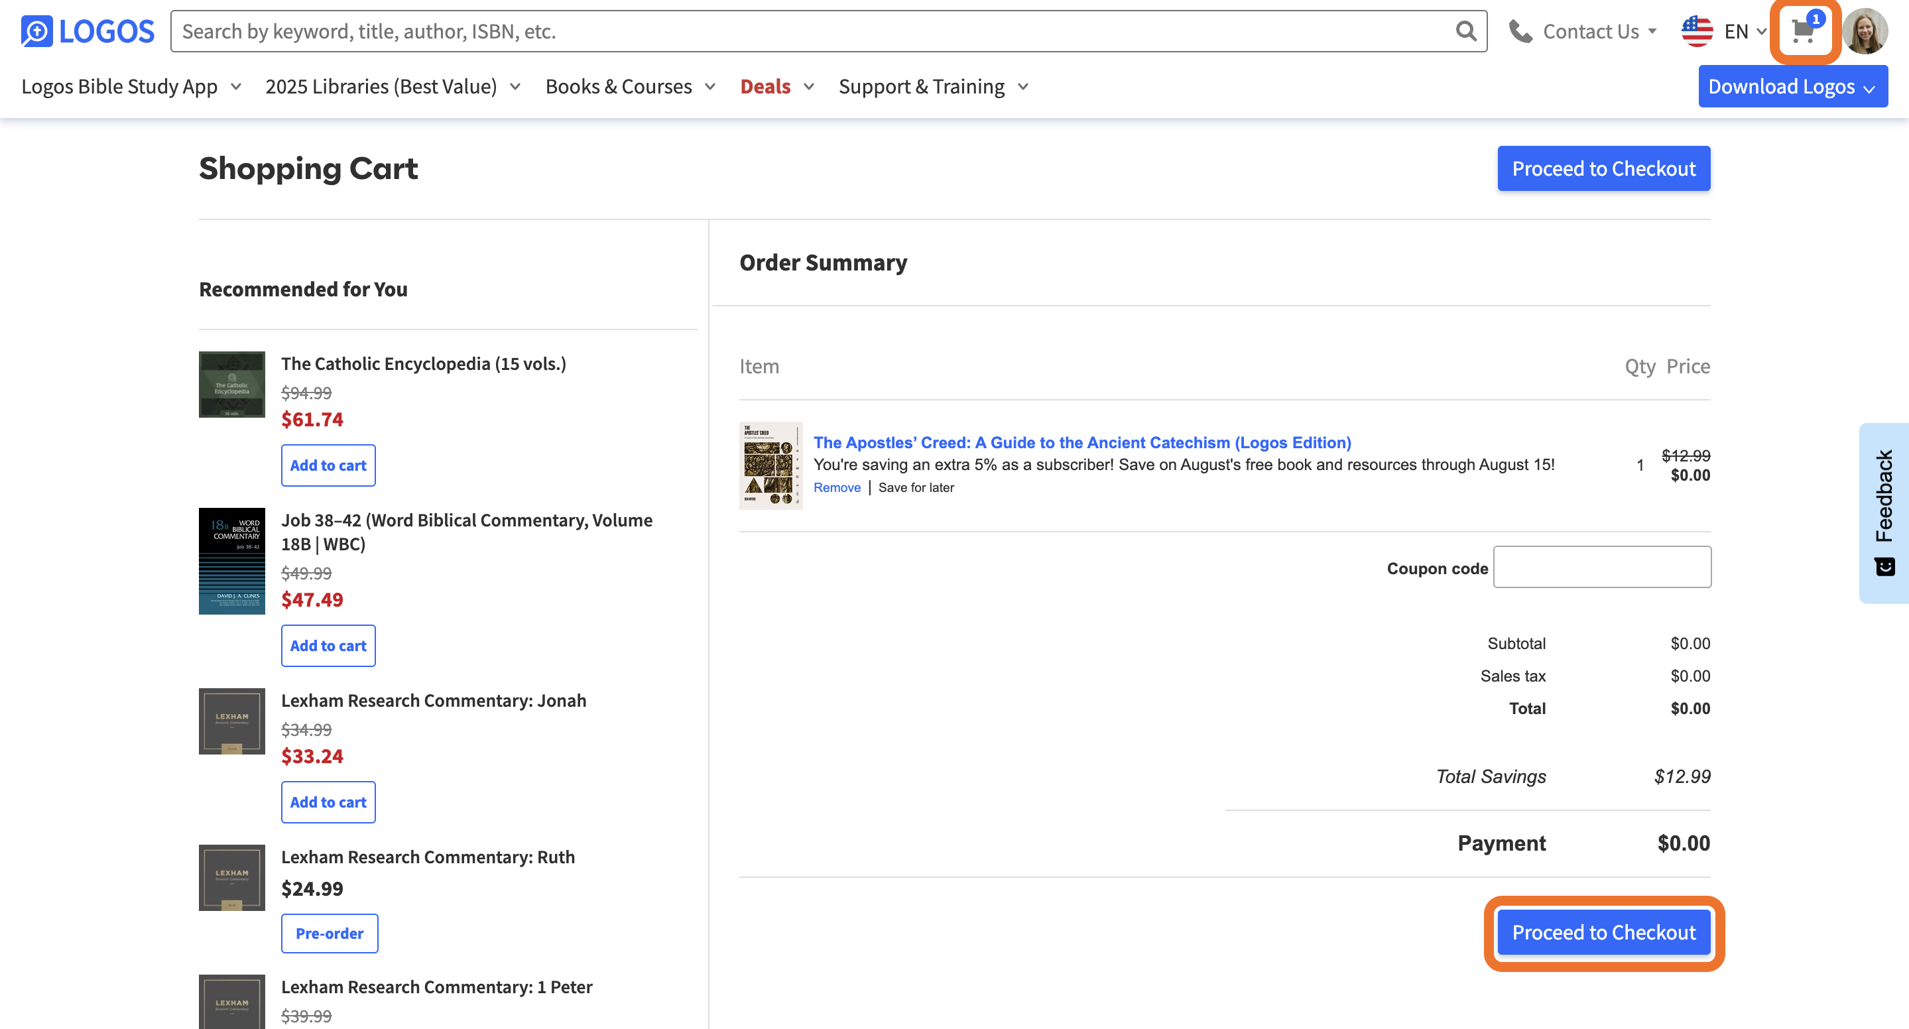Image resolution: width=1909 pixels, height=1029 pixels.
Task: Open the user profile avatar
Action: [x=1865, y=31]
